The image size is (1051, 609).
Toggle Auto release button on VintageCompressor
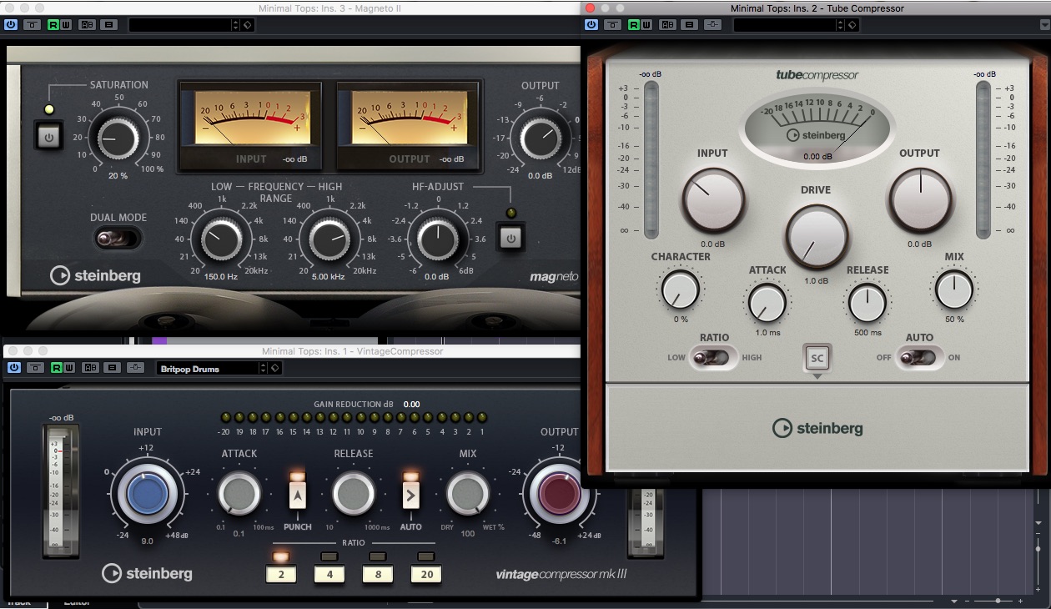410,495
